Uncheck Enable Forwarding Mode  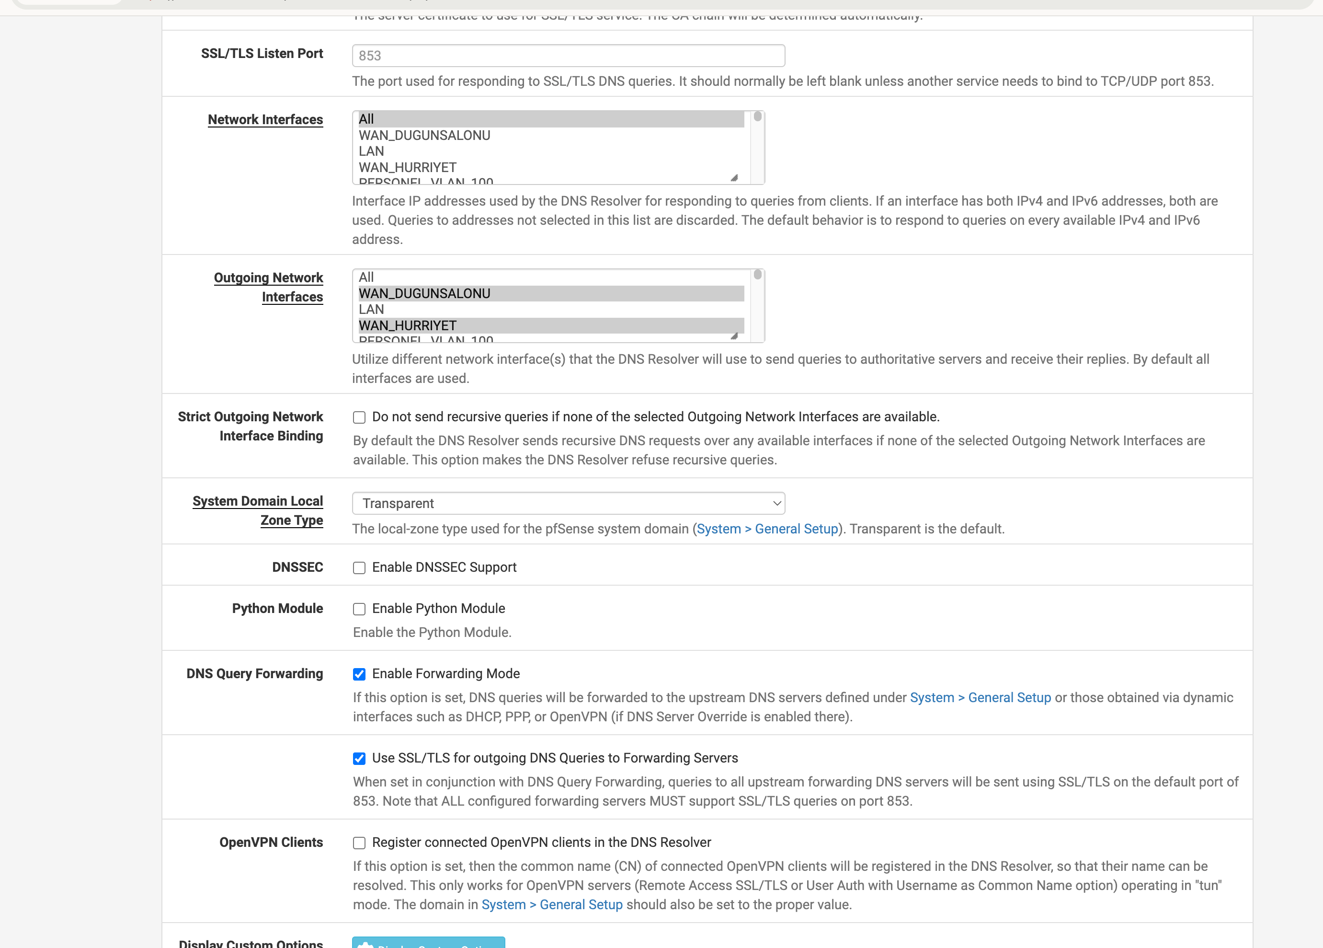pyautogui.click(x=359, y=674)
